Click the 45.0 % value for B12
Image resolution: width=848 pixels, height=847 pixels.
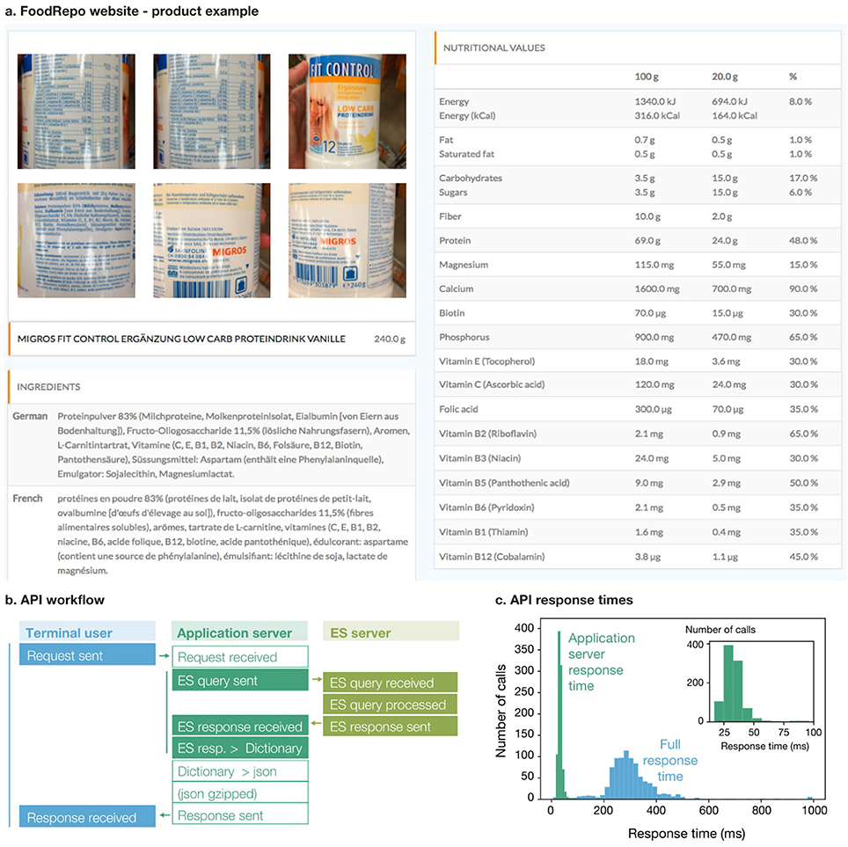(803, 557)
